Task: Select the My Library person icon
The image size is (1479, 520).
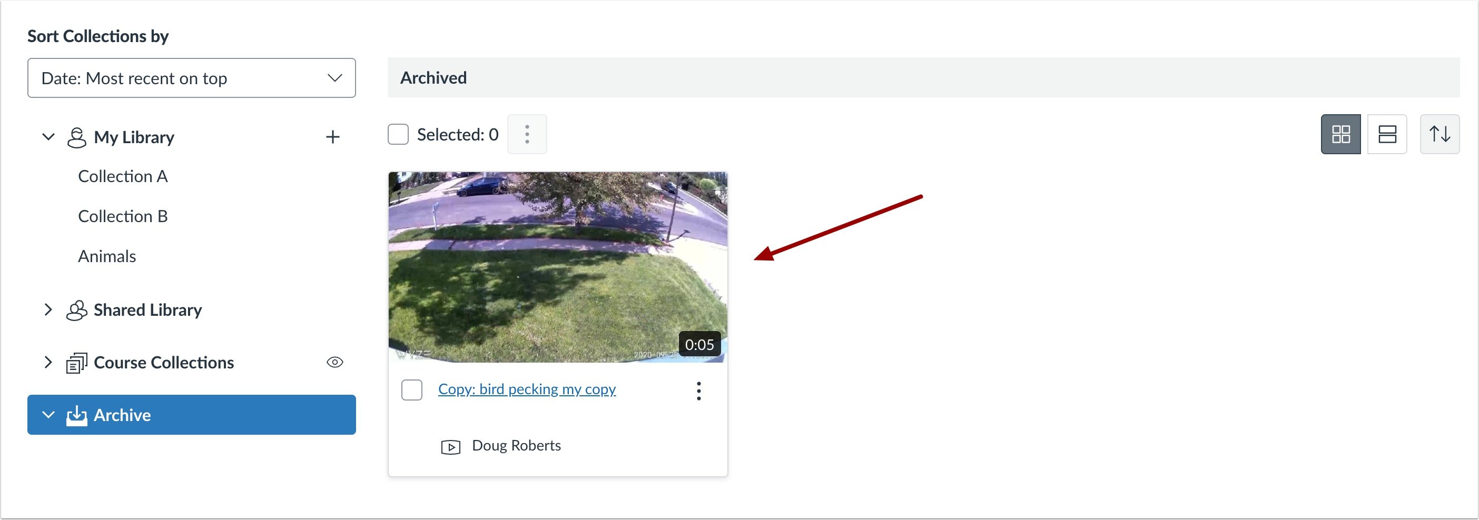Action: pos(76,137)
